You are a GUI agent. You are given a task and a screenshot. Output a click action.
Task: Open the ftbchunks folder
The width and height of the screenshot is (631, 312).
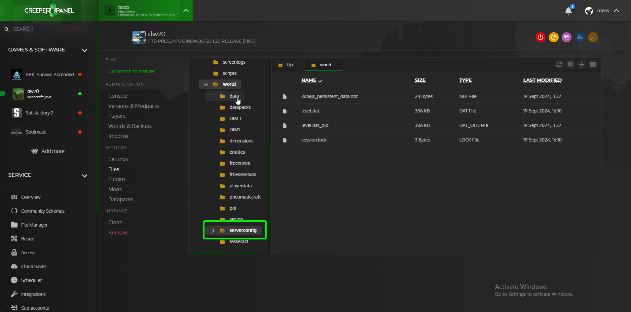click(240, 163)
